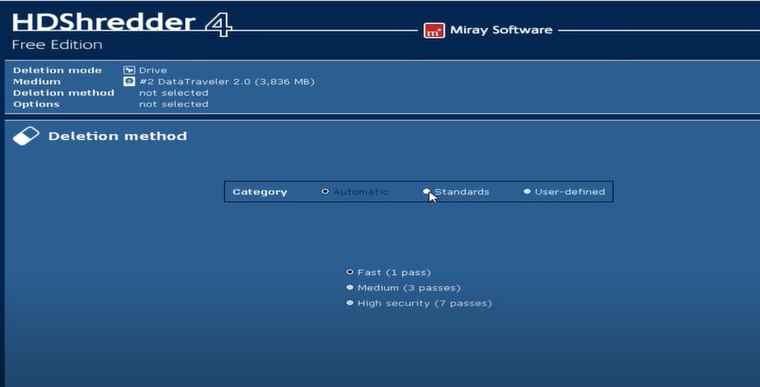The image size is (760, 387).
Task: Select the Automatic category radio button
Action: pyautogui.click(x=325, y=192)
